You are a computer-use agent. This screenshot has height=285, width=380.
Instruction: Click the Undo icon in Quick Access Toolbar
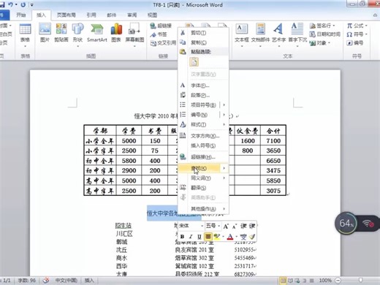10,4
